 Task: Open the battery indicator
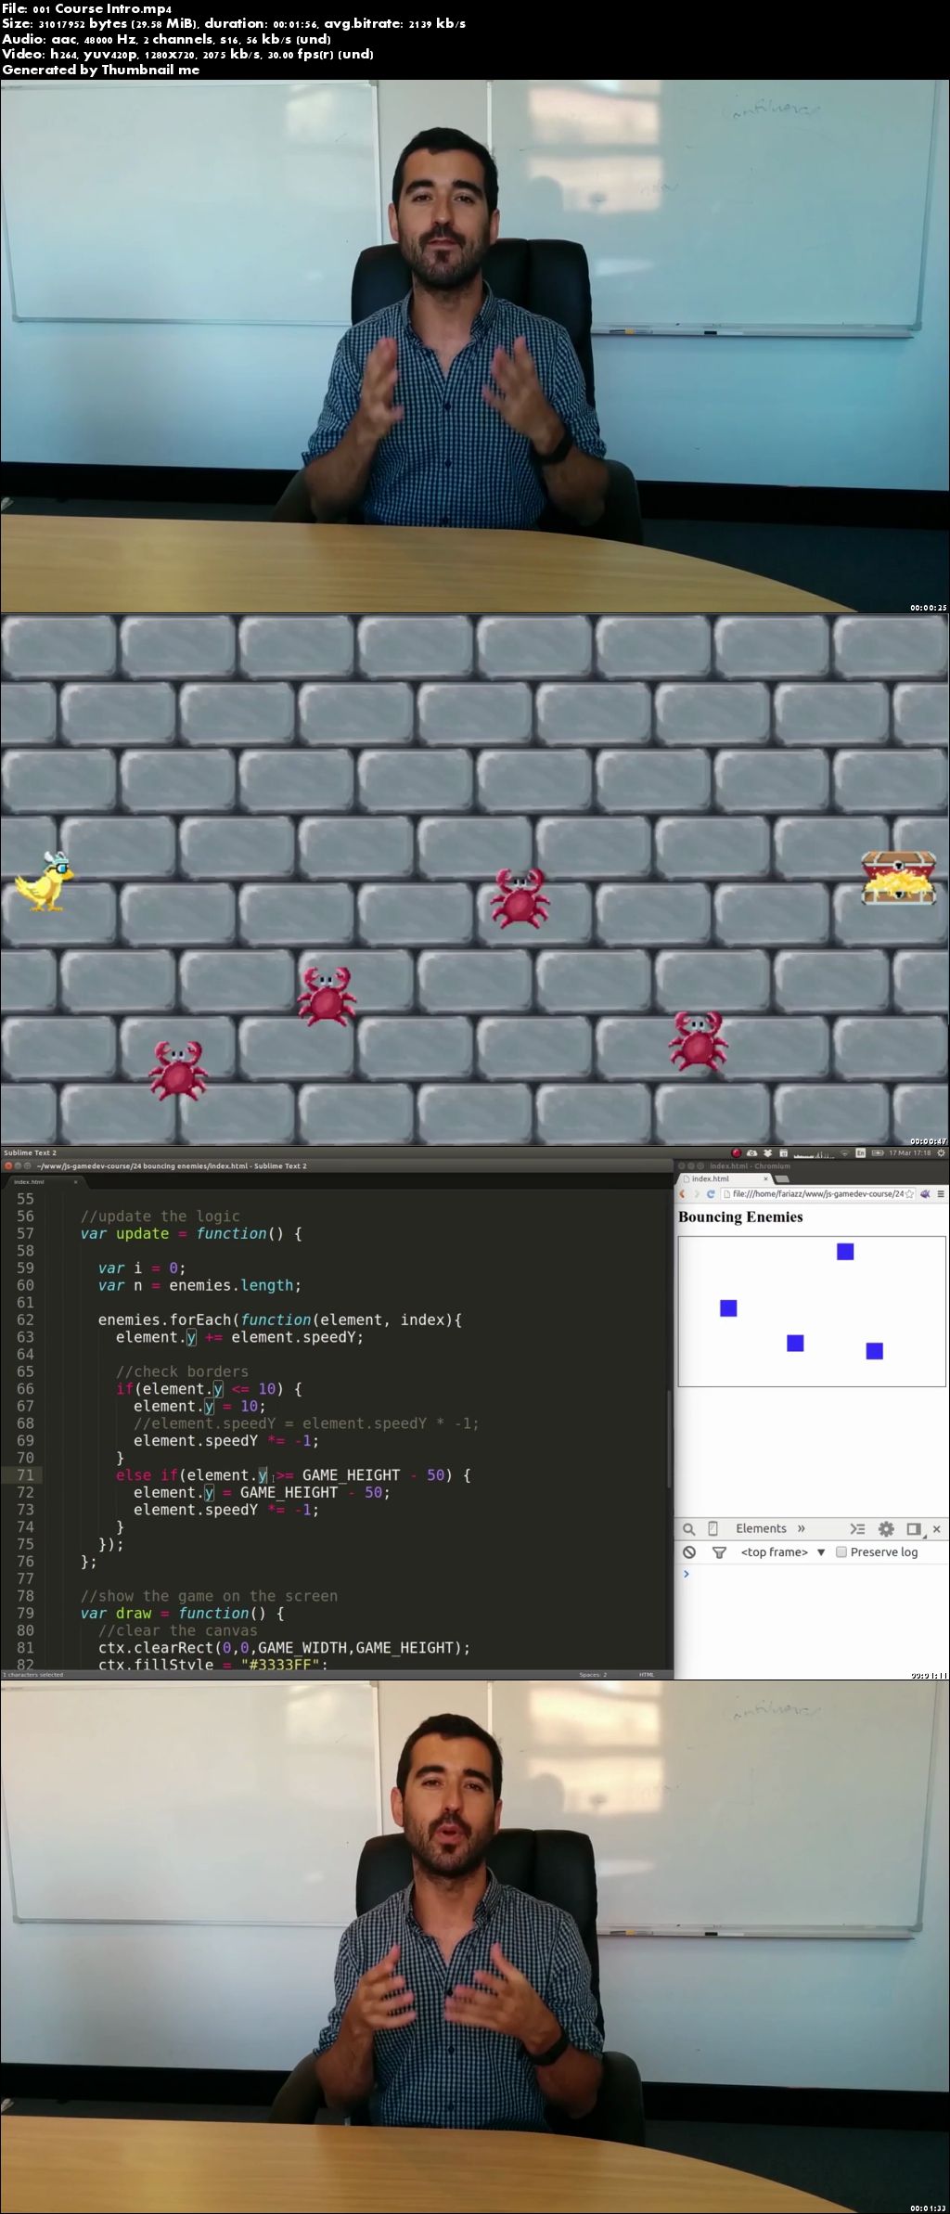(x=877, y=1152)
